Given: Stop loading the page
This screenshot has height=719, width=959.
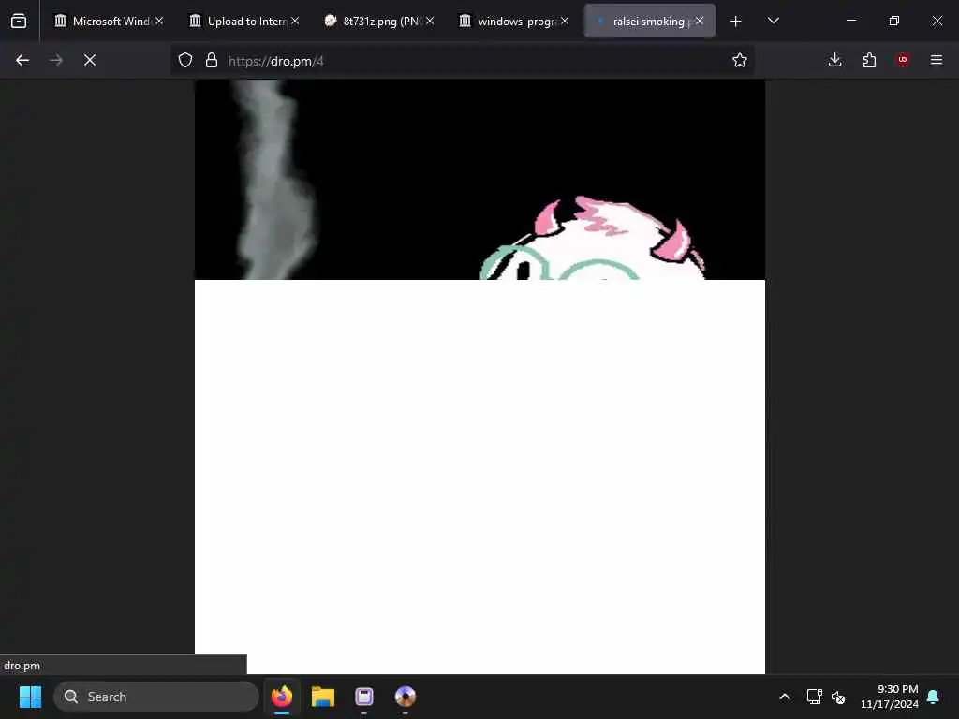Looking at the screenshot, I should (x=90, y=60).
